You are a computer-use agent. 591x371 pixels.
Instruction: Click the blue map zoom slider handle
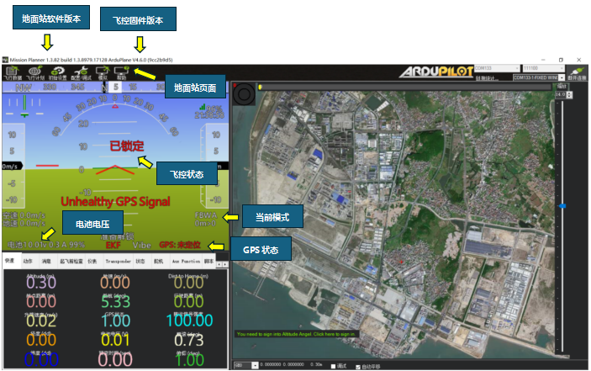562,206
